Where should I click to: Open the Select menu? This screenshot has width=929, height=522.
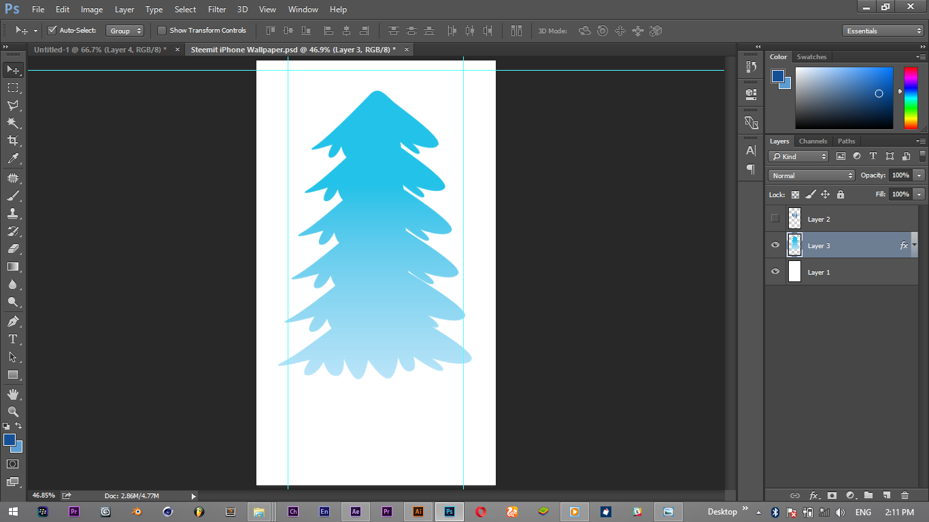(185, 10)
